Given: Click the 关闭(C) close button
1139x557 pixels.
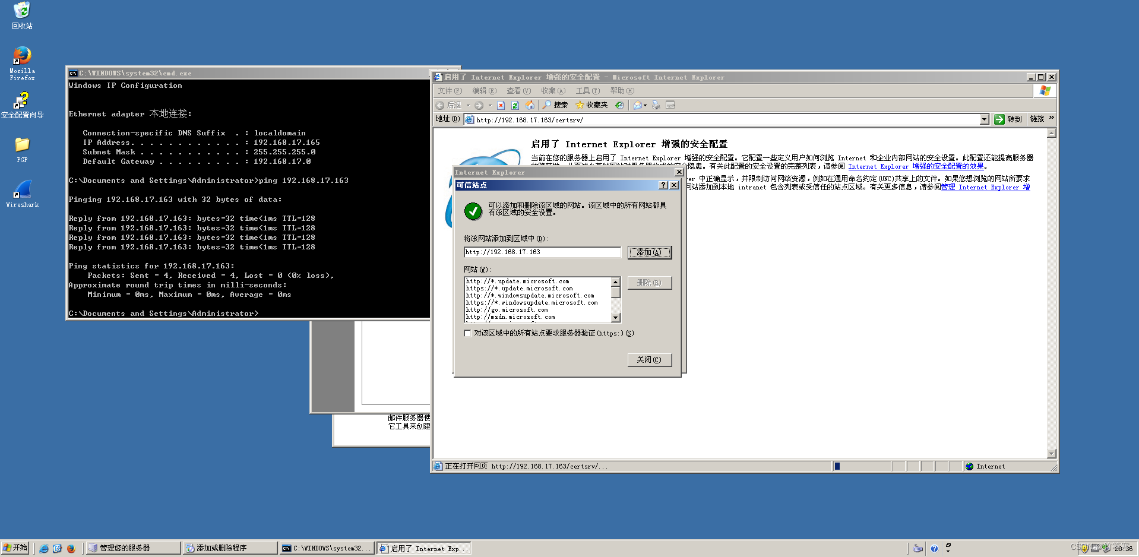Looking at the screenshot, I should [x=649, y=360].
